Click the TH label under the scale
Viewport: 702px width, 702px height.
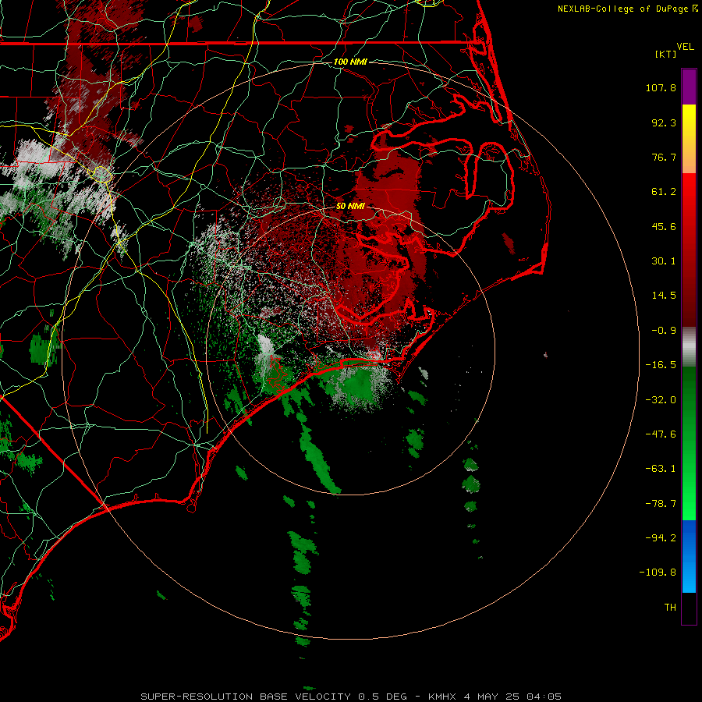pos(670,608)
